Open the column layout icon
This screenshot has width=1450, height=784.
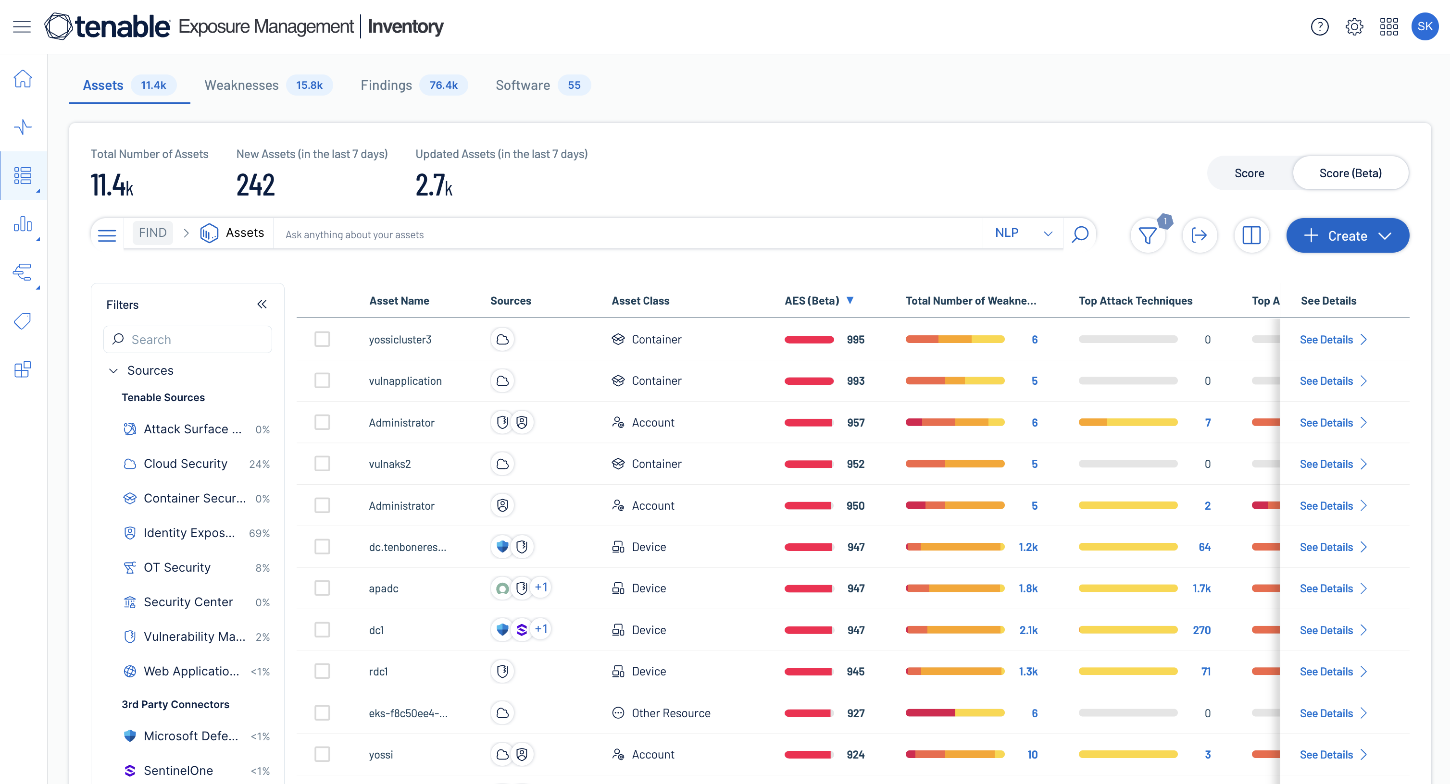point(1251,235)
